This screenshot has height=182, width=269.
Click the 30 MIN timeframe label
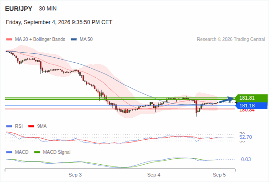tap(48, 9)
